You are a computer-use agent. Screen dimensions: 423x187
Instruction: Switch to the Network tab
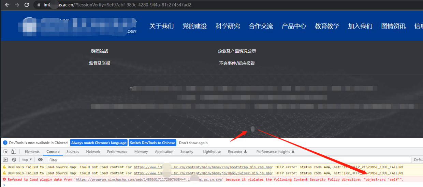[x=93, y=152]
